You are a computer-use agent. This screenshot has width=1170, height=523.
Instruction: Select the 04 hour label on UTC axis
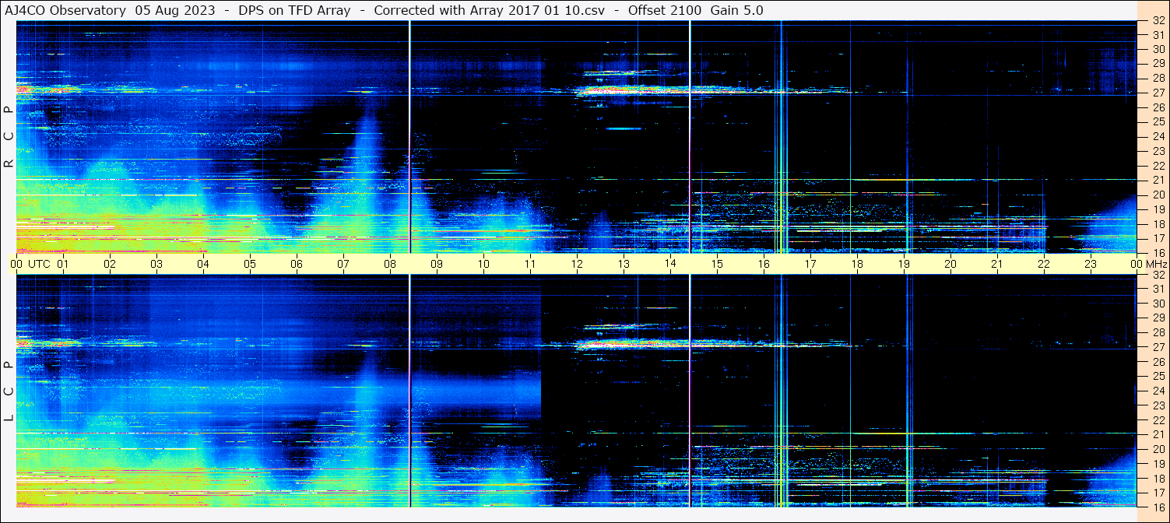[203, 264]
